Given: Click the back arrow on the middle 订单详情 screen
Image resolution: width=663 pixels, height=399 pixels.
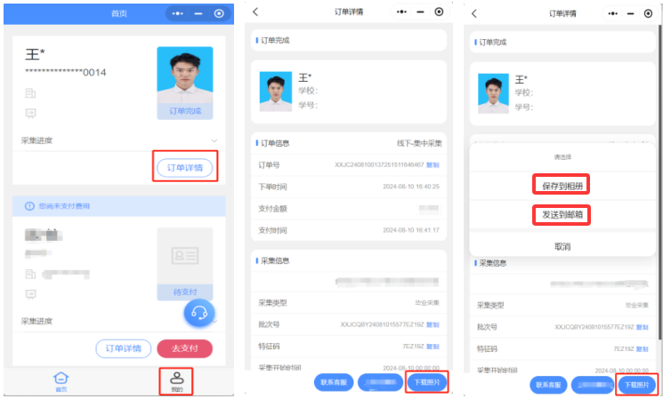Looking at the screenshot, I should tap(255, 12).
